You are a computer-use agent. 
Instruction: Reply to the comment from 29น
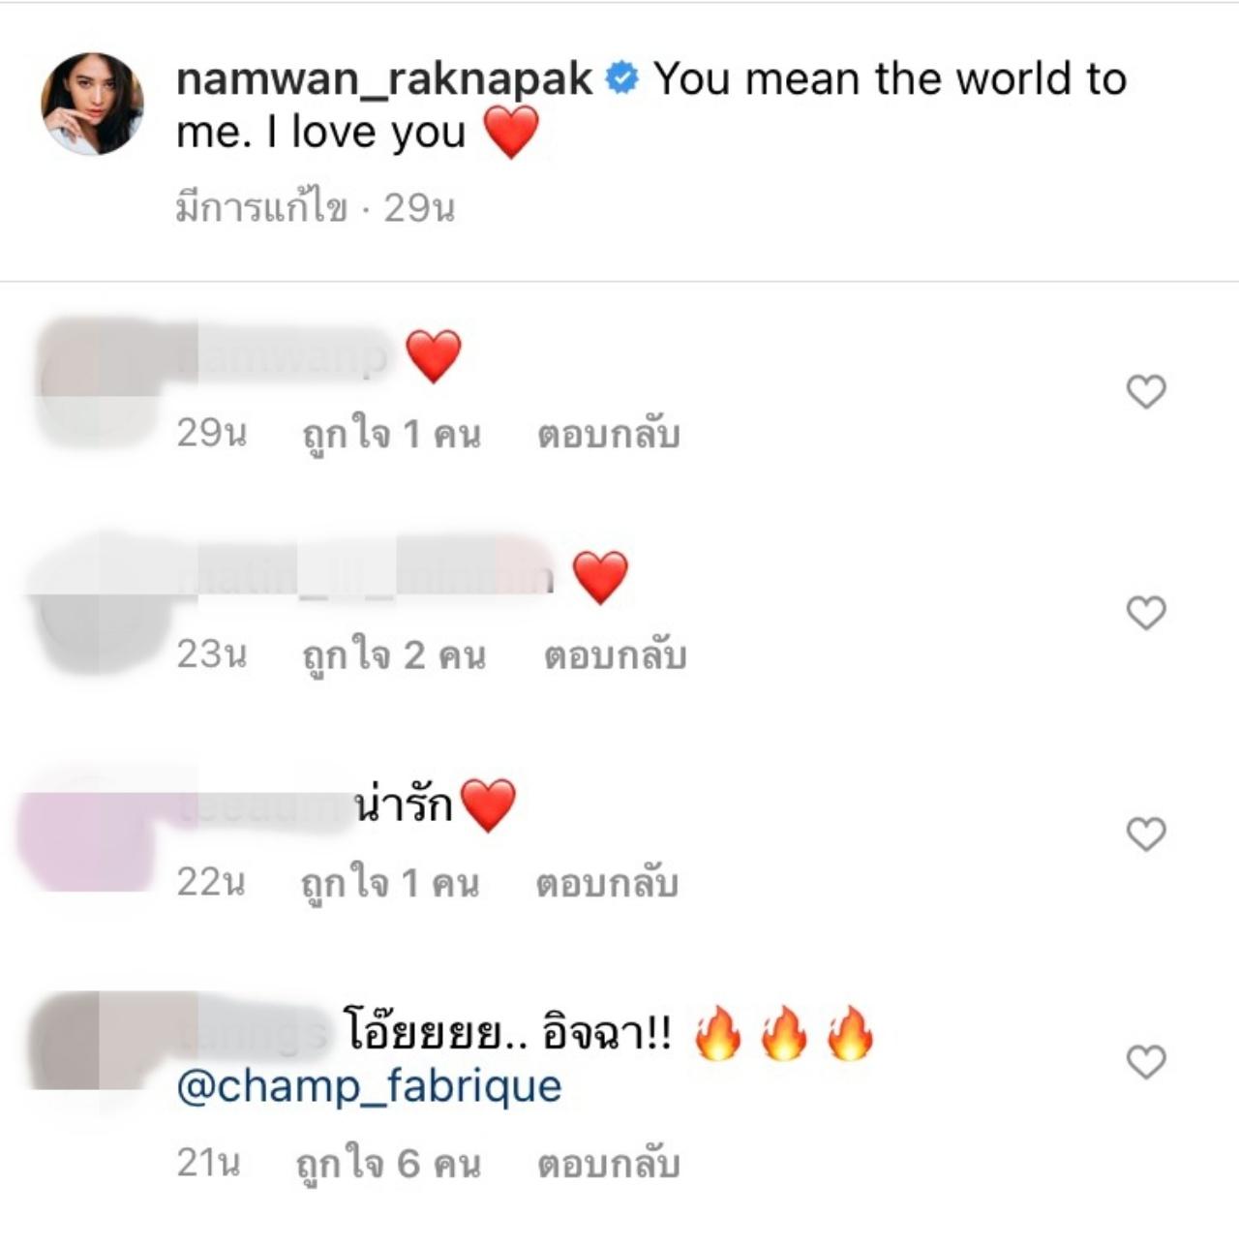[x=609, y=435]
